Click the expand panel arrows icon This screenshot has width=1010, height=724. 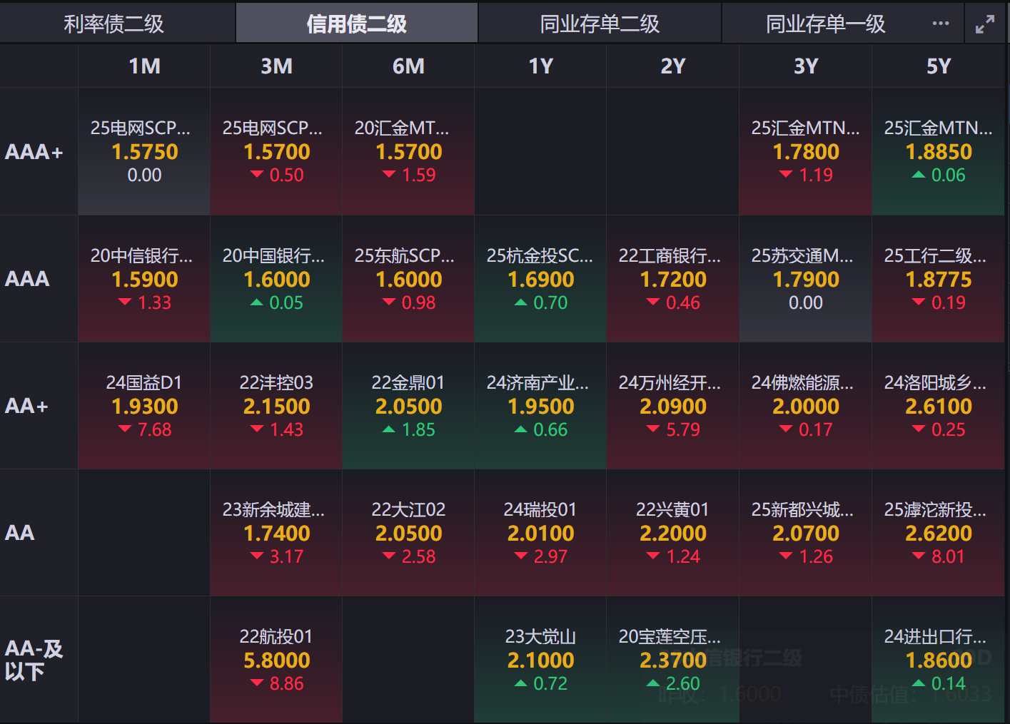coord(984,24)
